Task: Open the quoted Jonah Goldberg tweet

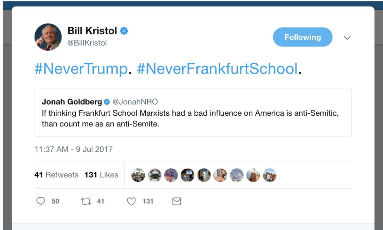Action: tap(193, 113)
